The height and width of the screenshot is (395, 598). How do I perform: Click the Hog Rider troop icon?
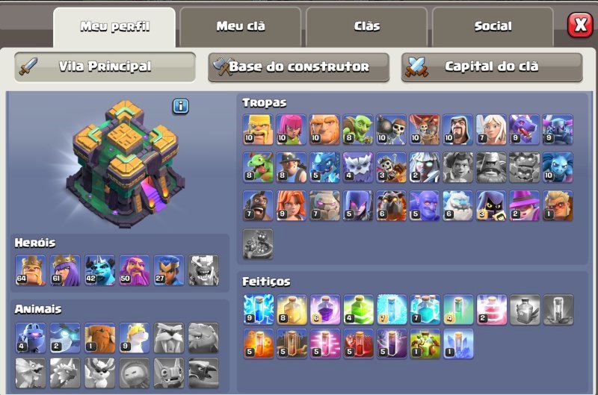click(258, 205)
